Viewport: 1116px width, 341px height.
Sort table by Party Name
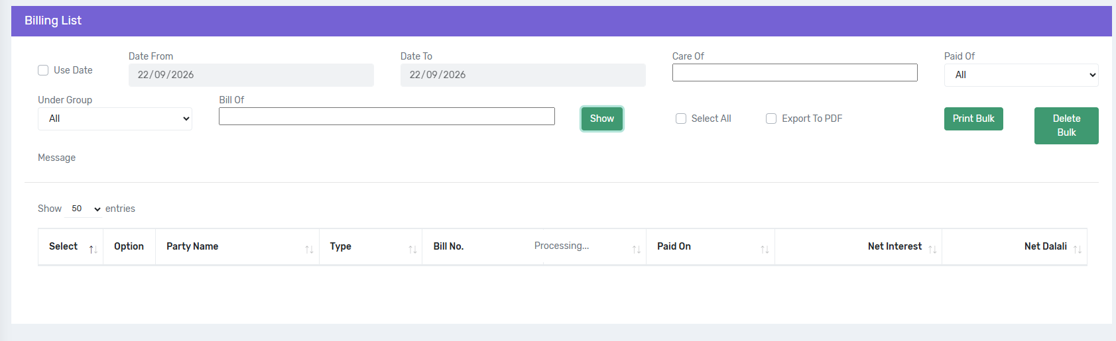point(237,246)
